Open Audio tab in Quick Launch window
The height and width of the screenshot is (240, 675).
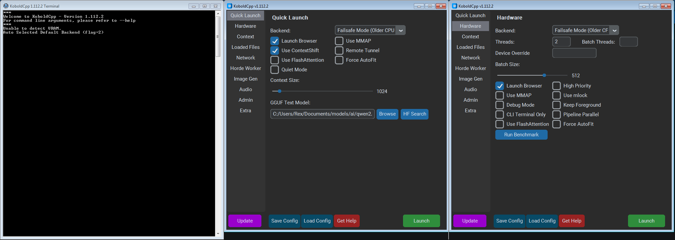(246, 89)
